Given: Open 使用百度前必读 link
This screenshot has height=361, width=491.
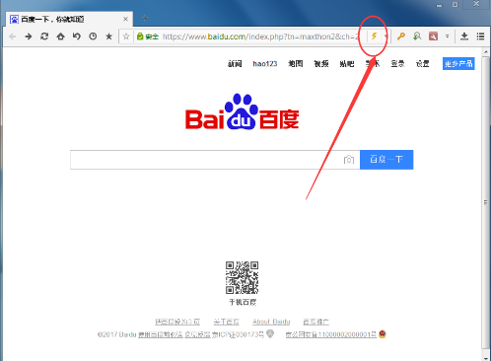Looking at the screenshot, I should coord(161,334).
